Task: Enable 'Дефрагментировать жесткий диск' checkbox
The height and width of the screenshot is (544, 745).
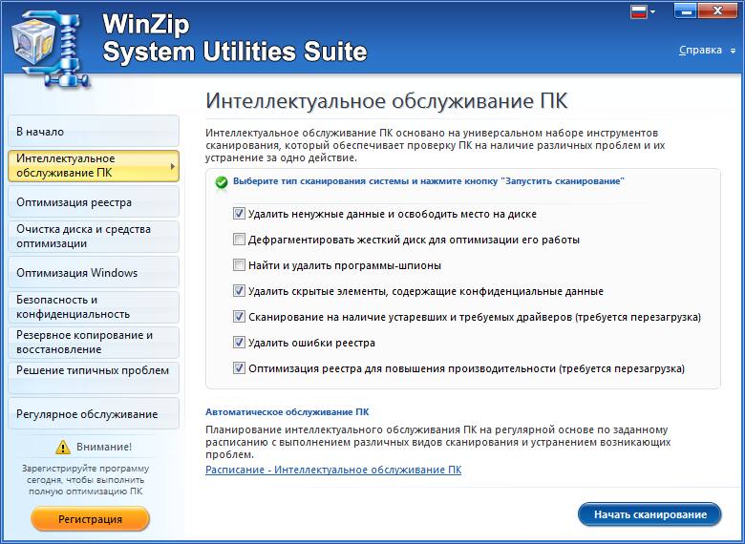Action: coord(239,240)
